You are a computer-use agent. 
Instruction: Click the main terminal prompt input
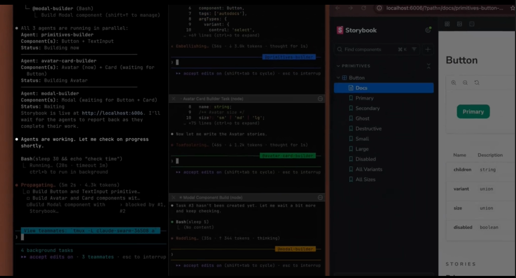point(91,237)
